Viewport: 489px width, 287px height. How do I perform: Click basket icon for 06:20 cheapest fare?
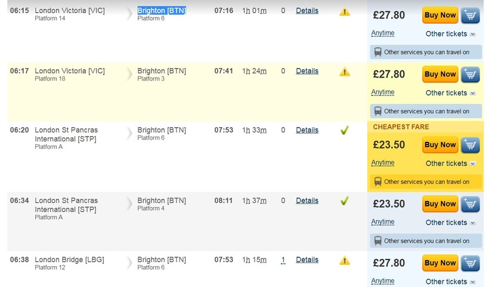471,145
